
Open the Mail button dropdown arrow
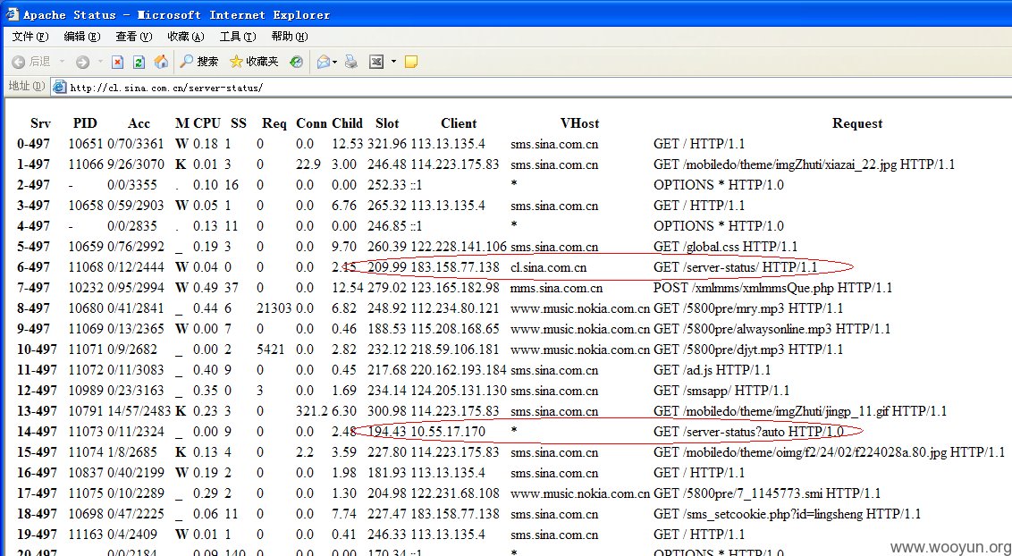pos(335,62)
